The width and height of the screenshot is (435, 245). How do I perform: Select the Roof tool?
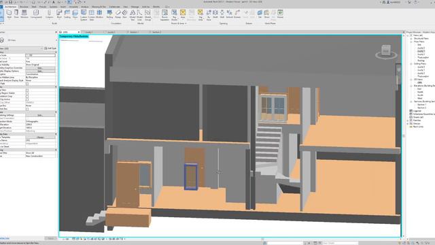tap(59, 14)
